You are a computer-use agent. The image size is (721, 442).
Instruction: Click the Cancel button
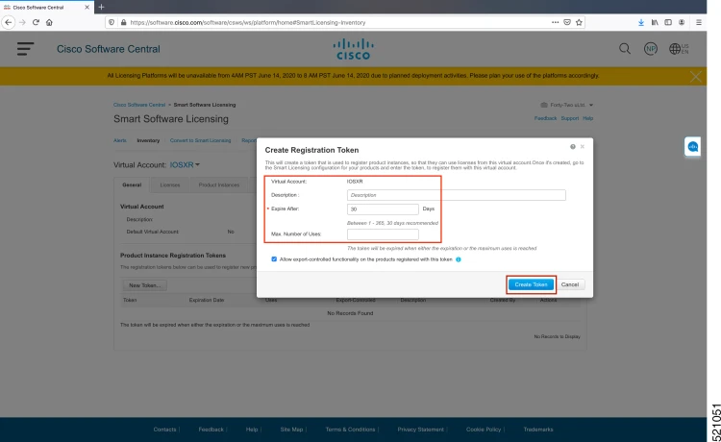(570, 284)
